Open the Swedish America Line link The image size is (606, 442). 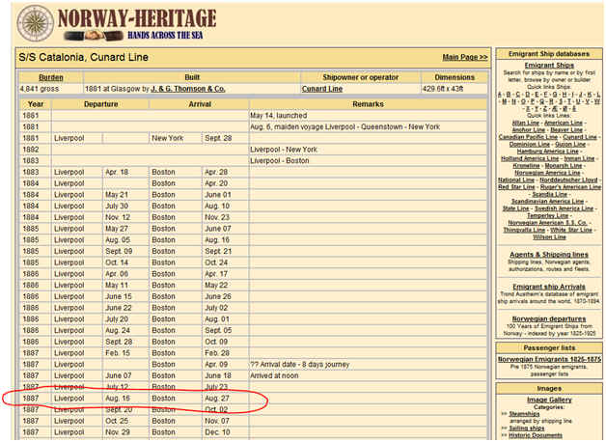pos(564,208)
